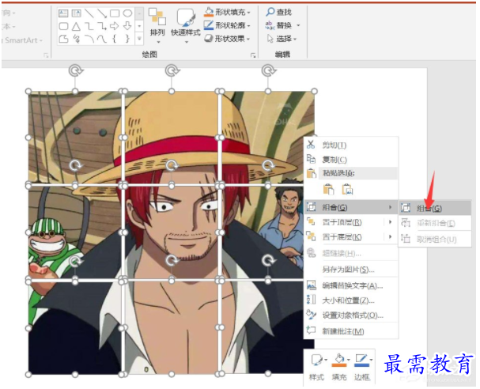
Task: Pick the curve shape
Action: (x=102, y=39)
